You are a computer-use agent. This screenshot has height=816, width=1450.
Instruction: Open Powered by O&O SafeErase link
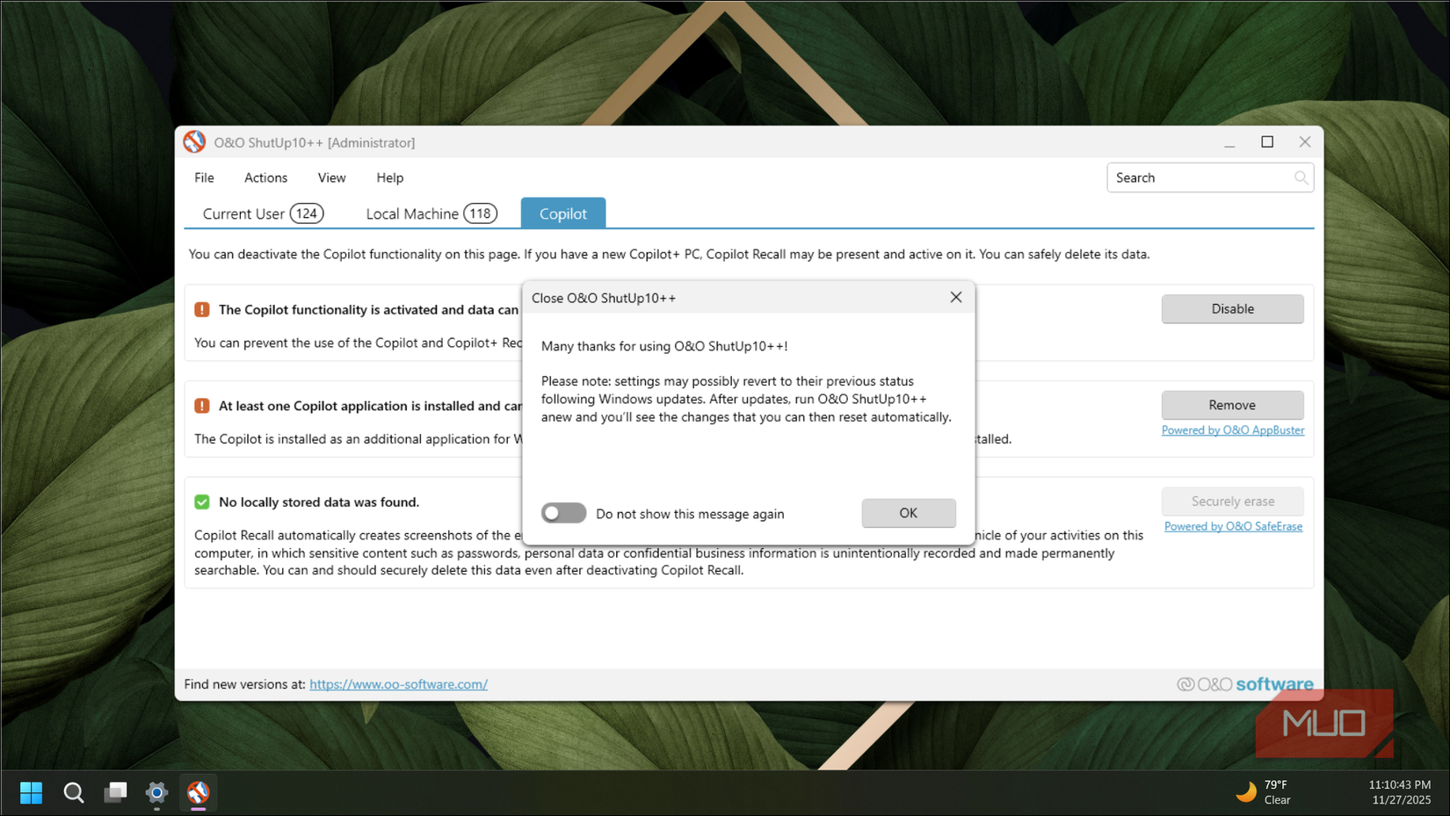point(1234,527)
